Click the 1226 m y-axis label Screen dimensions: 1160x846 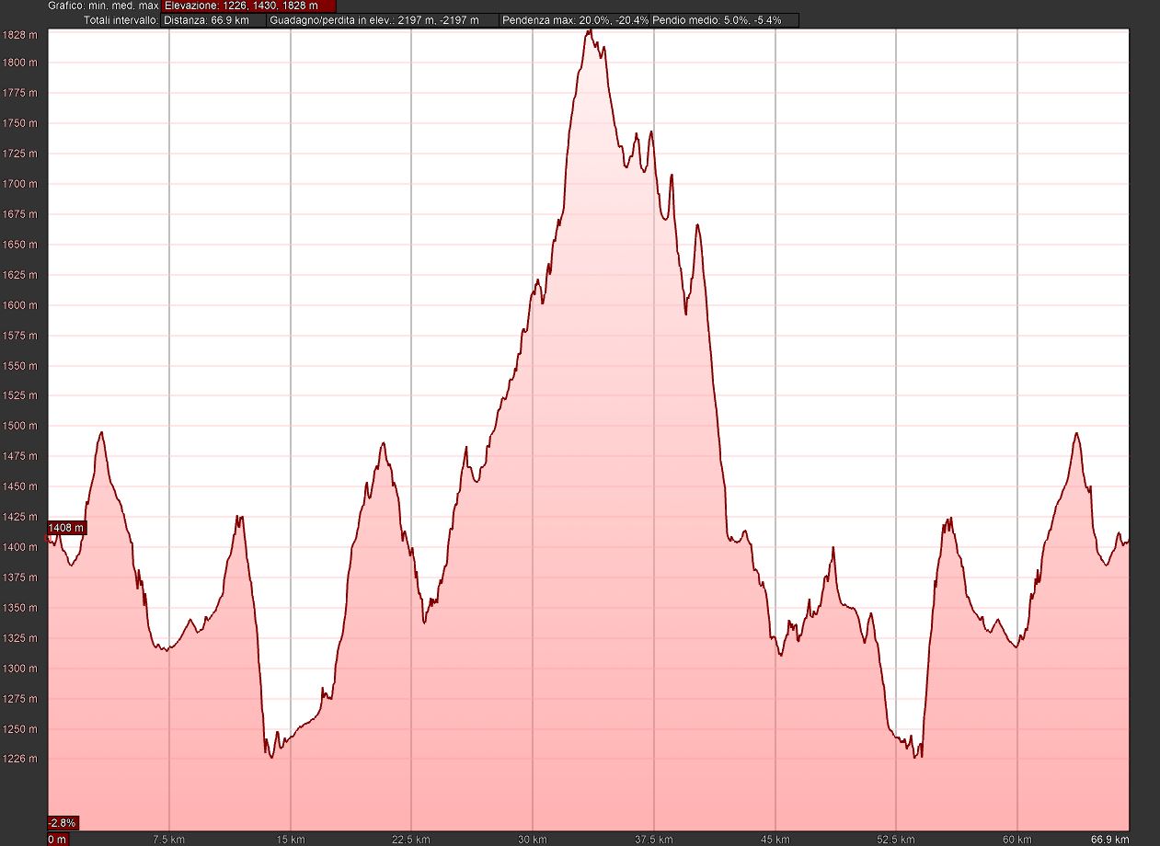20,759
